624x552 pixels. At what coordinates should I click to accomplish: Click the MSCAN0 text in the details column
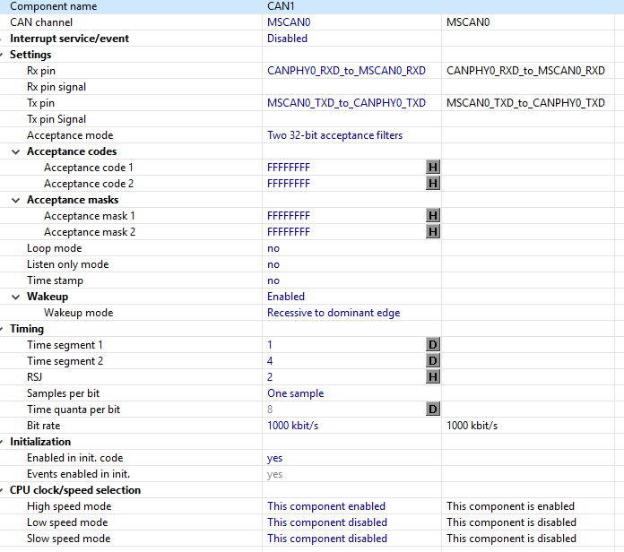468,22
